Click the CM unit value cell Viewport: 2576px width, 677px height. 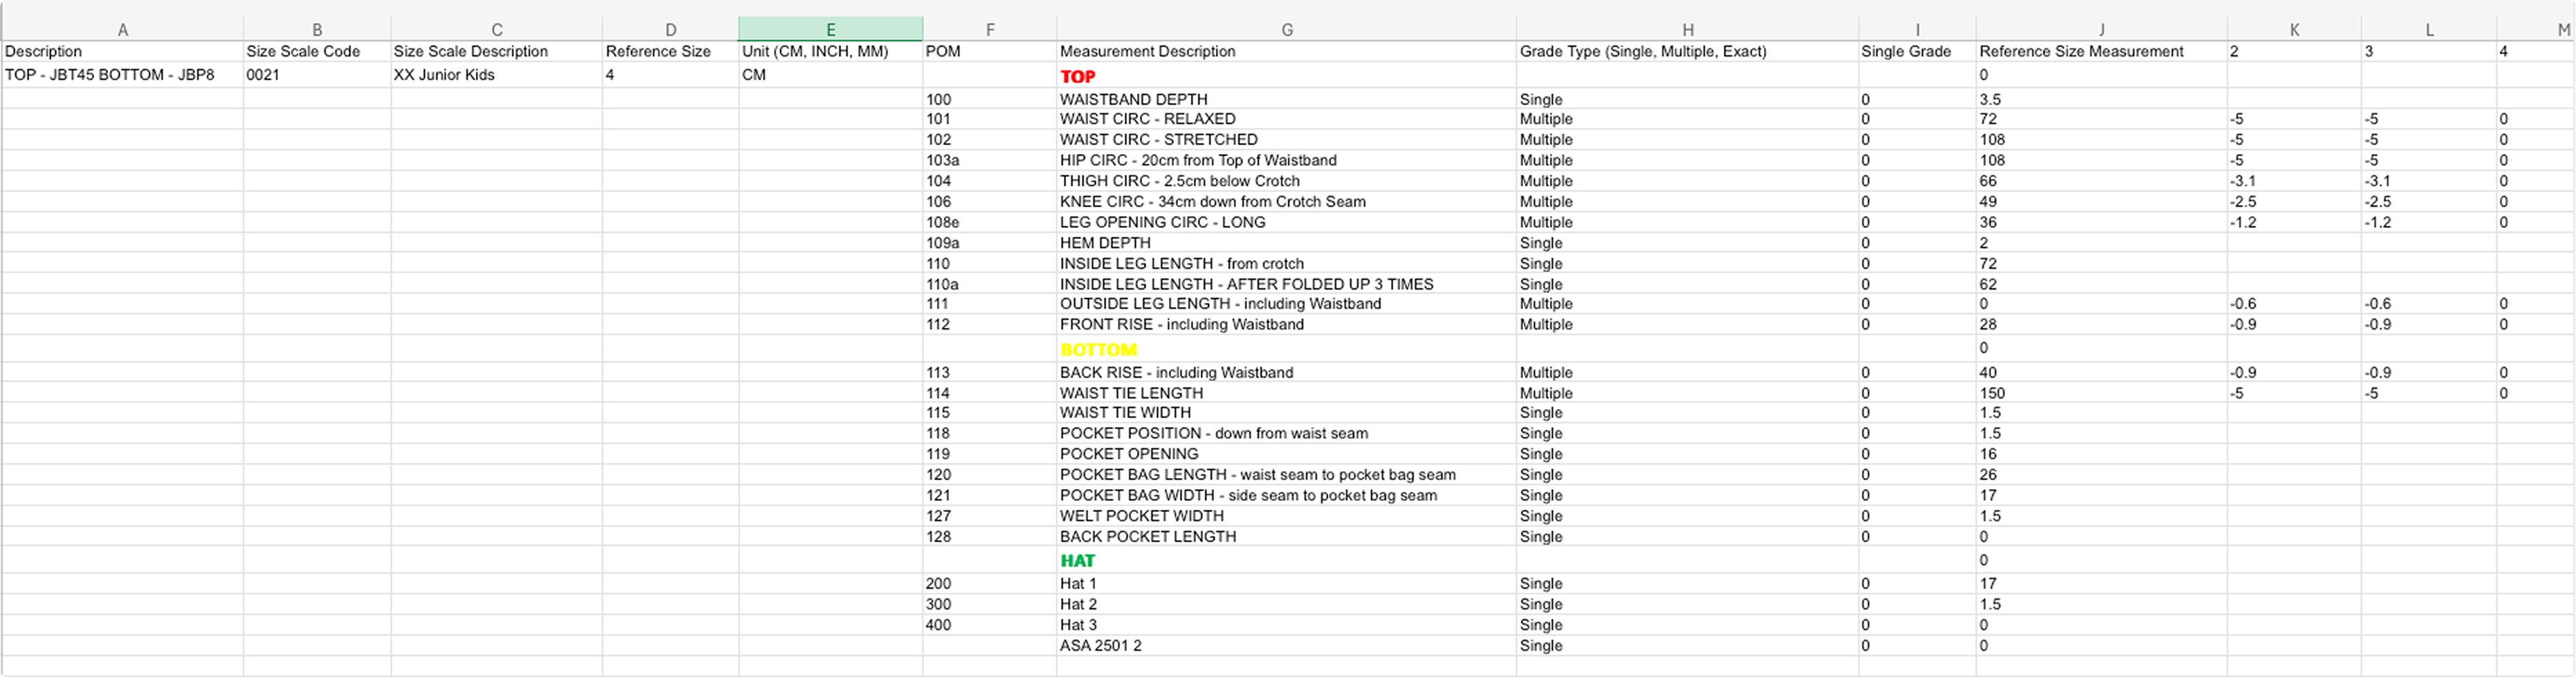[753, 74]
